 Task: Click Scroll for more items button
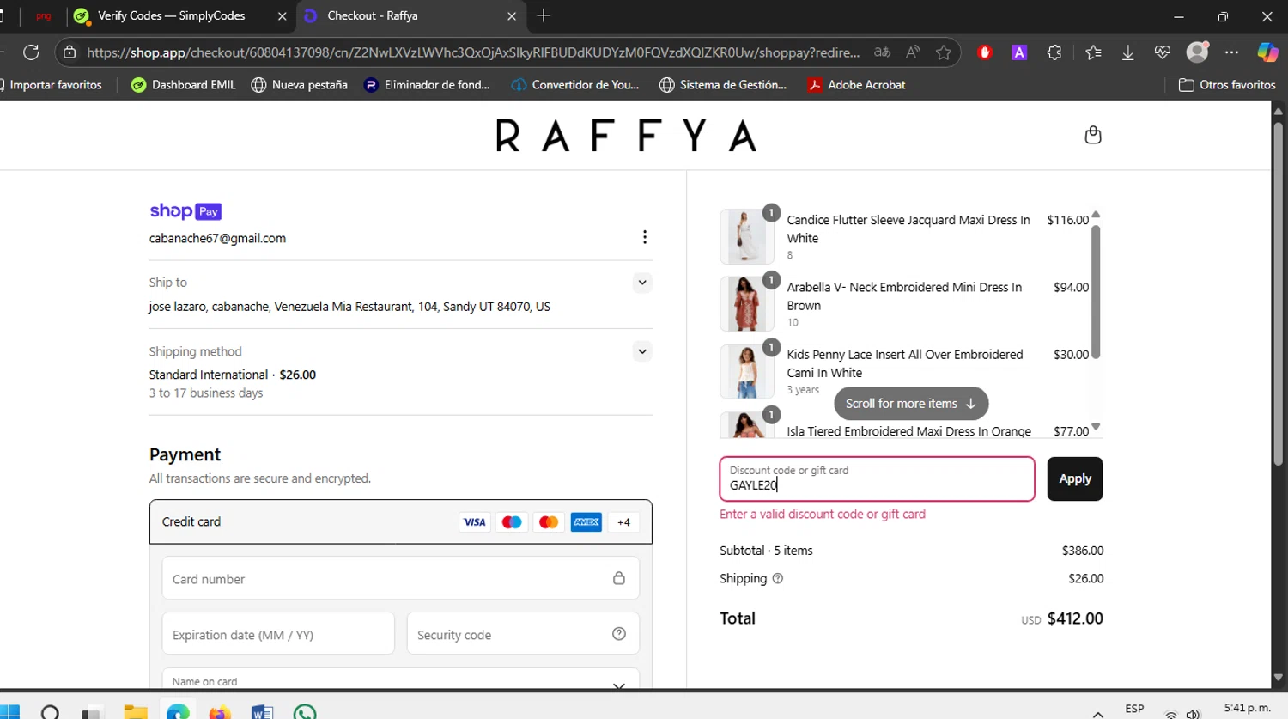pyautogui.click(x=910, y=403)
